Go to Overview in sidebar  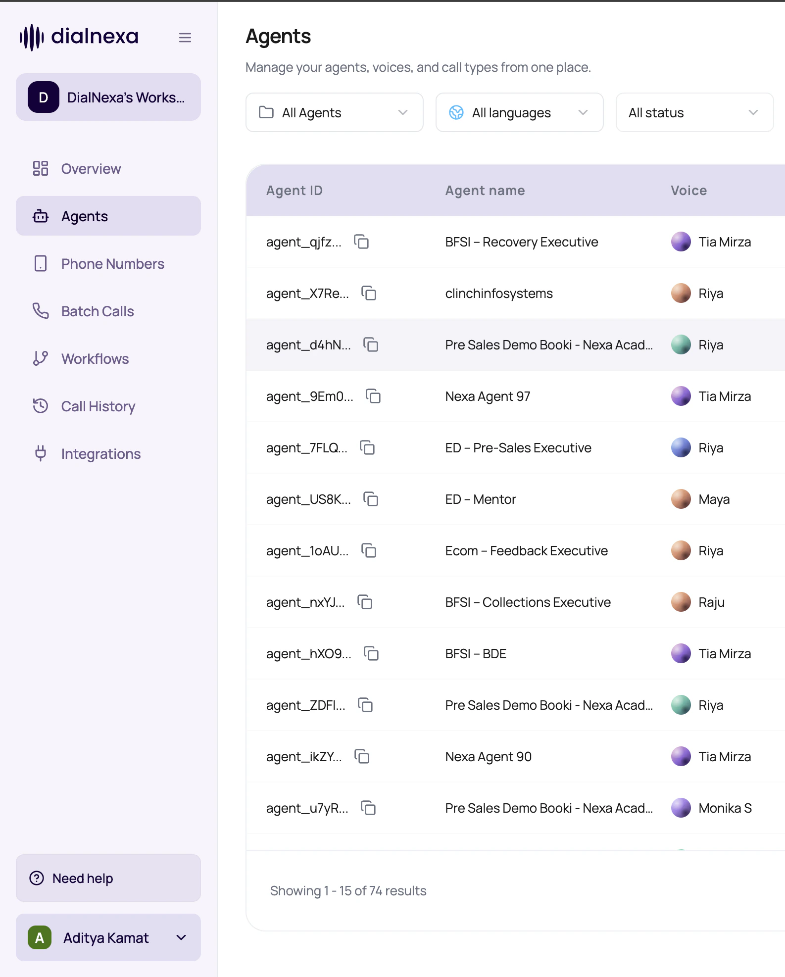tap(108, 169)
